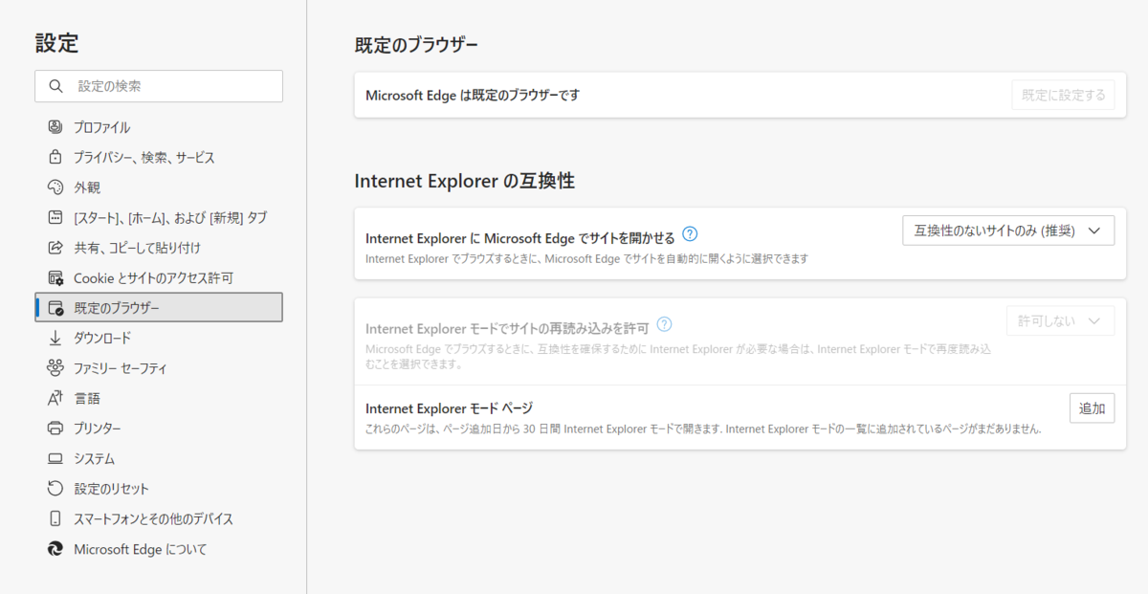Click the magnifier icon in 設定の検索 box

tap(55, 86)
